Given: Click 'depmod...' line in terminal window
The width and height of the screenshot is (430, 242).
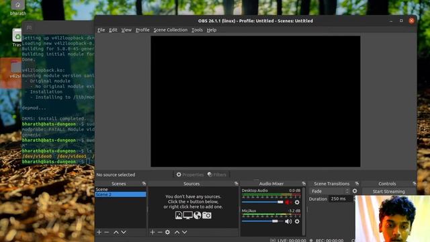Looking at the screenshot, I should click(34, 108).
